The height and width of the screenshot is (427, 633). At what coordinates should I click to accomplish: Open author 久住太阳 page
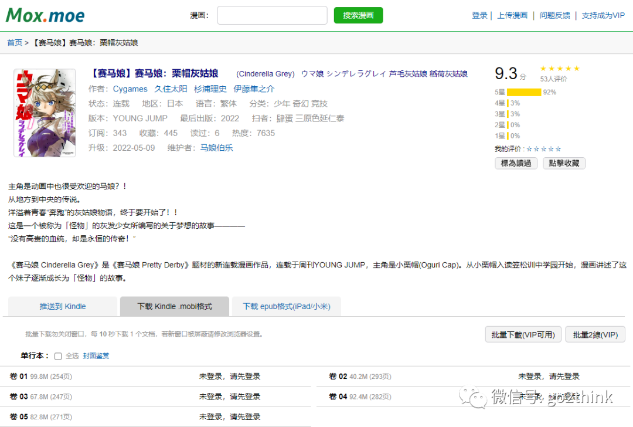(x=171, y=89)
